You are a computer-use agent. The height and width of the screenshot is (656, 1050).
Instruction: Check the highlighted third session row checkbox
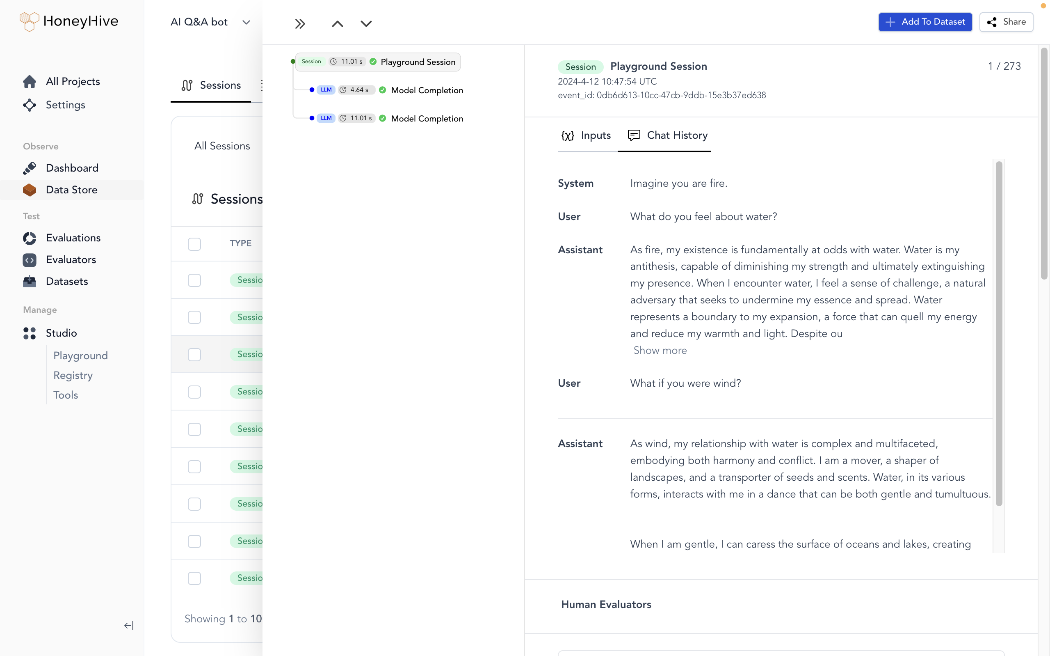[x=194, y=354]
